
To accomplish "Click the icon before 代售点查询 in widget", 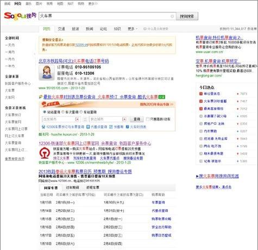I will 88,127.
